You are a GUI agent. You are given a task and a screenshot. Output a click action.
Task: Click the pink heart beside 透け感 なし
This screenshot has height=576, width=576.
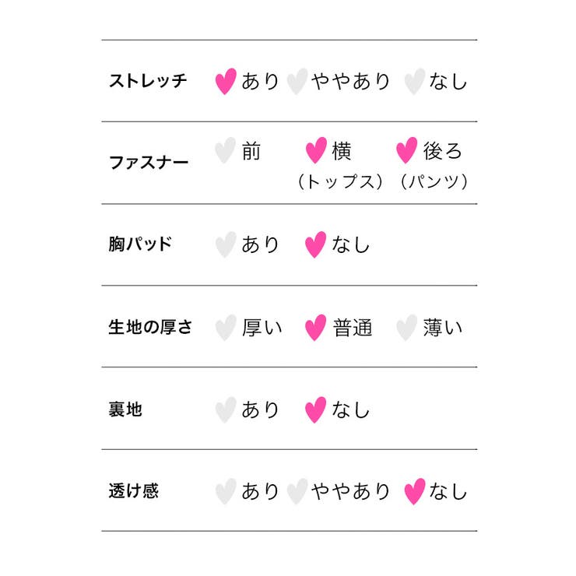415,491
